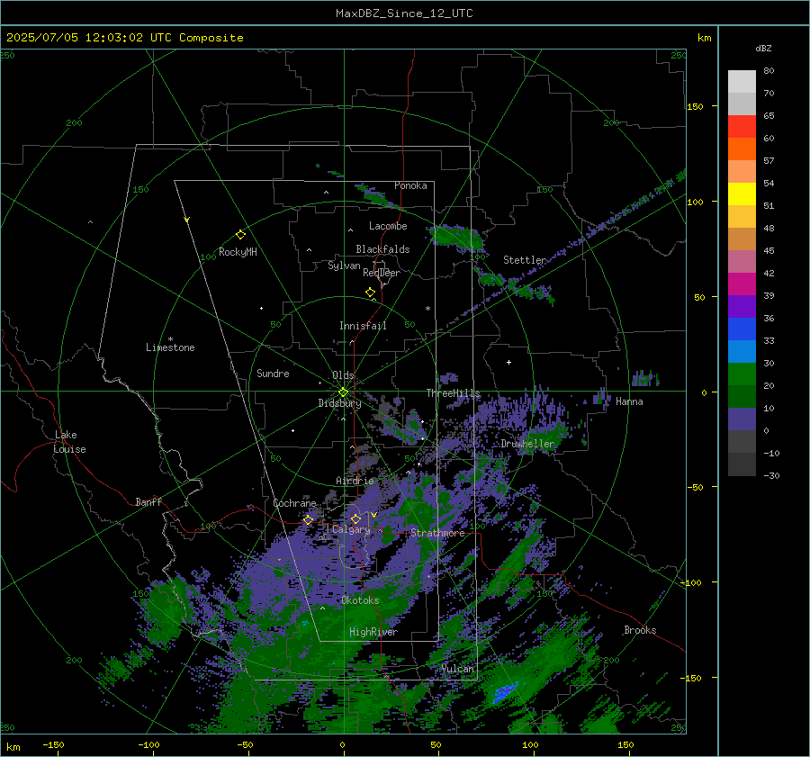Click the Ponoka city label

point(410,185)
